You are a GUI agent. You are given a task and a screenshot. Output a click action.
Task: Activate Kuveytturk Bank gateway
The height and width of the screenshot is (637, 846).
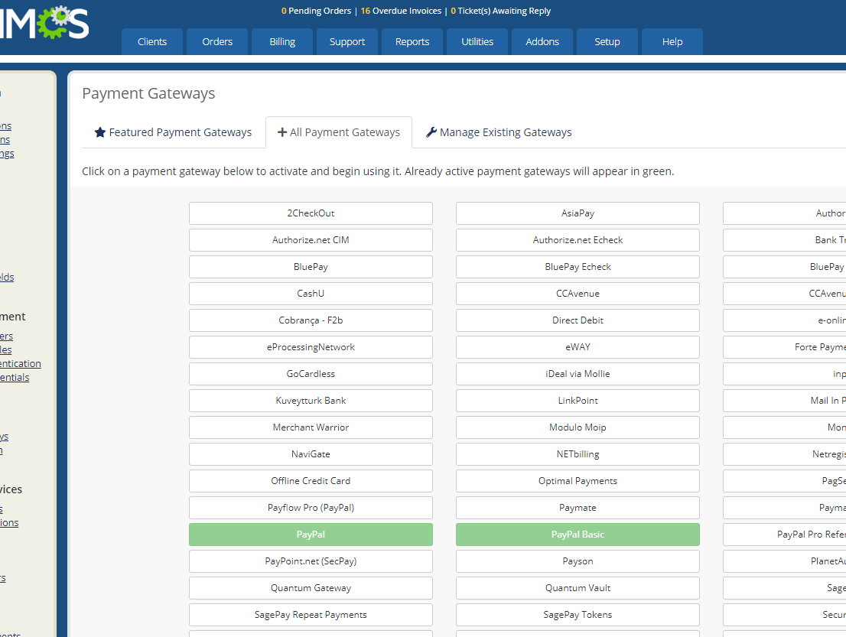point(311,401)
